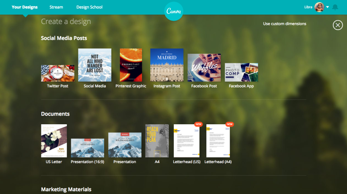Click the Letterhead (US) label
347x194 pixels.
pyautogui.click(x=187, y=162)
